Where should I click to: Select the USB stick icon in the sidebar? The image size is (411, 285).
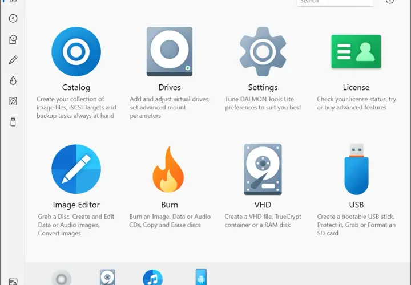tap(13, 122)
